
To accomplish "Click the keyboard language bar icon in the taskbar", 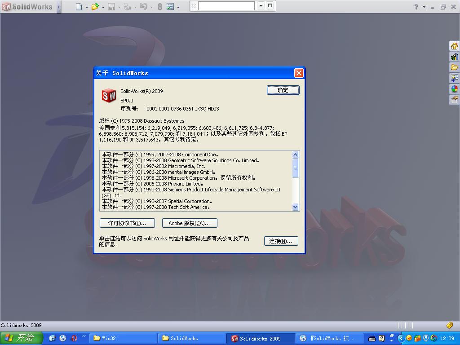I will 372,339.
